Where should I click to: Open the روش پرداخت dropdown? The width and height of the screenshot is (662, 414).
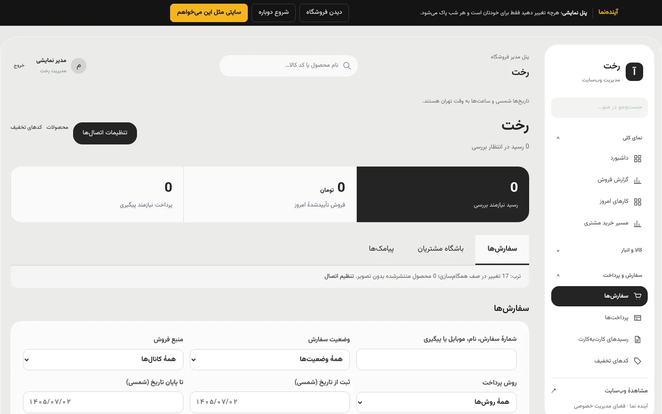pyautogui.click(x=436, y=402)
